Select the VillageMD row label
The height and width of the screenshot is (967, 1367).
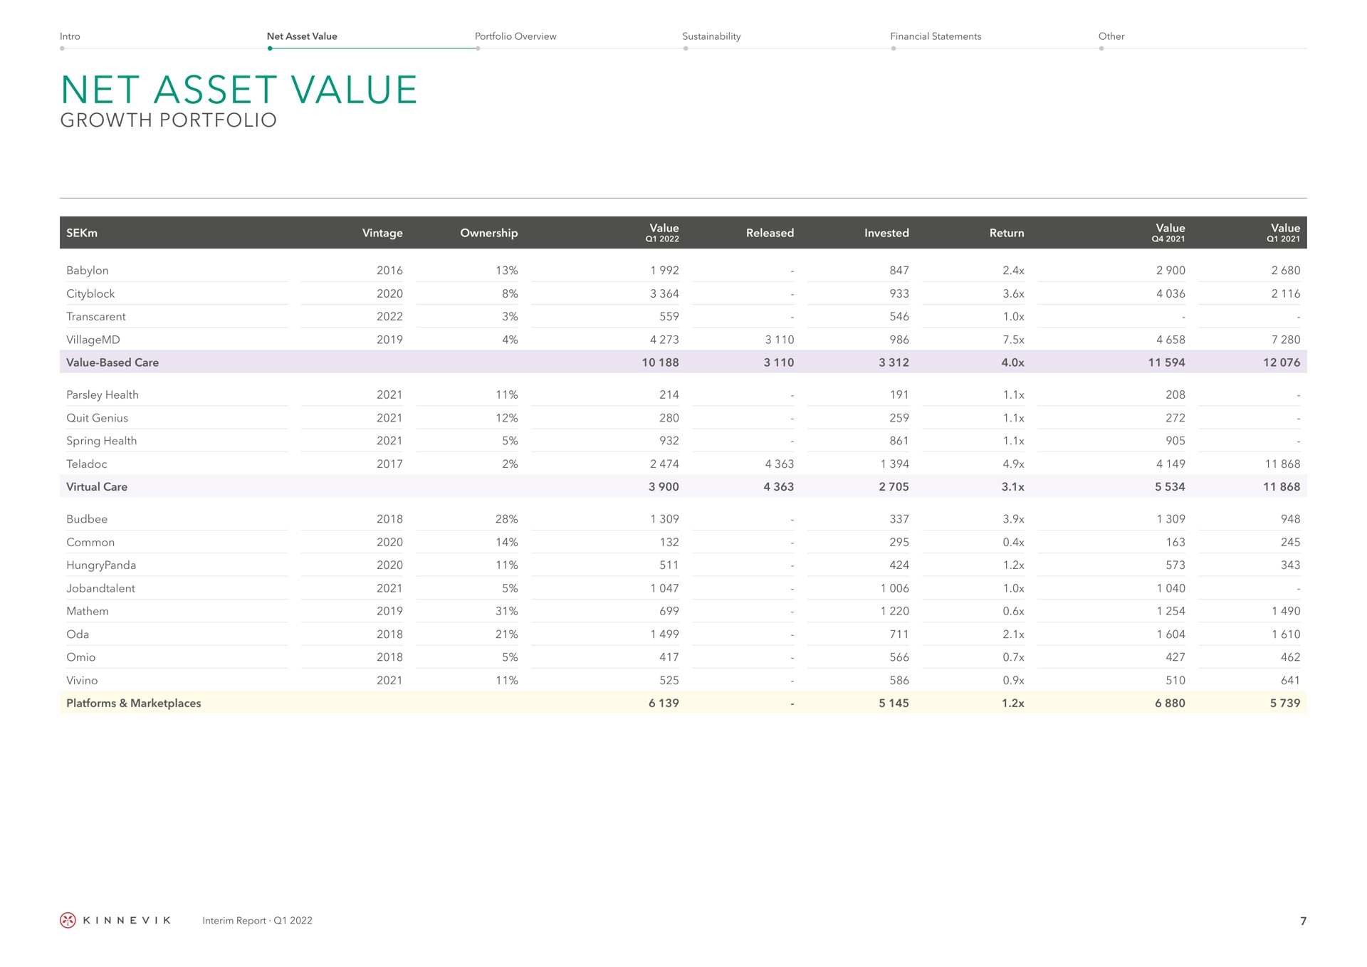click(x=93, y=340)
